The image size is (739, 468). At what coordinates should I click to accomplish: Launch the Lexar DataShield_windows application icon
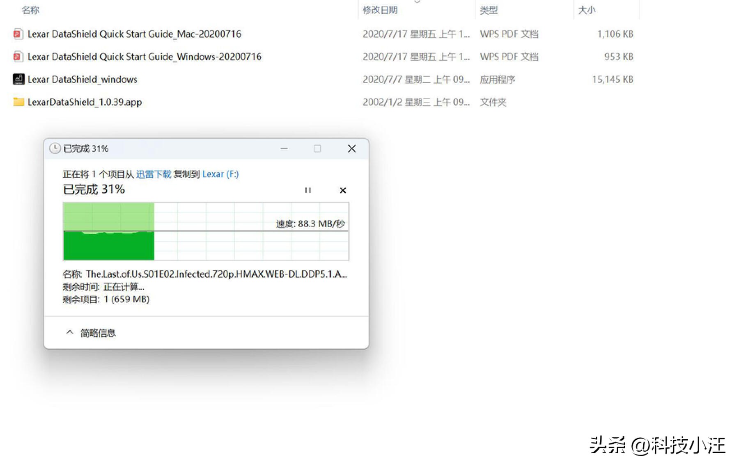click(x=18, y=79)
